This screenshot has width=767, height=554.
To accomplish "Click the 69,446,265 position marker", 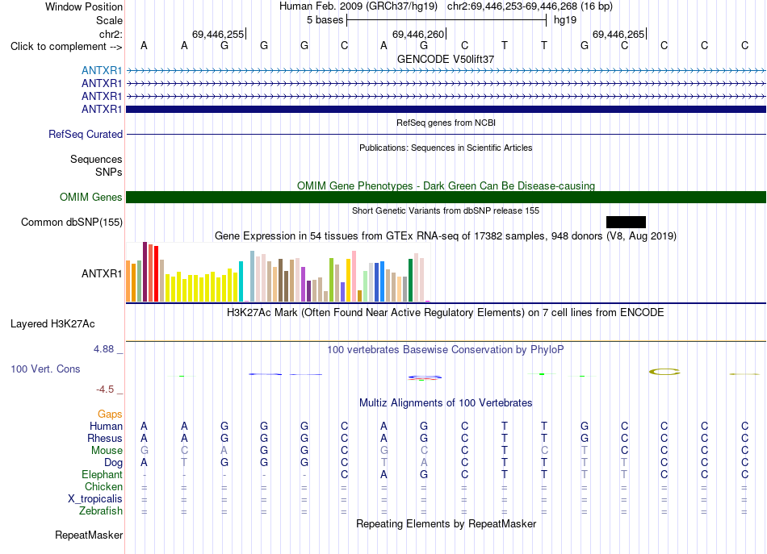I will [618, 34].
